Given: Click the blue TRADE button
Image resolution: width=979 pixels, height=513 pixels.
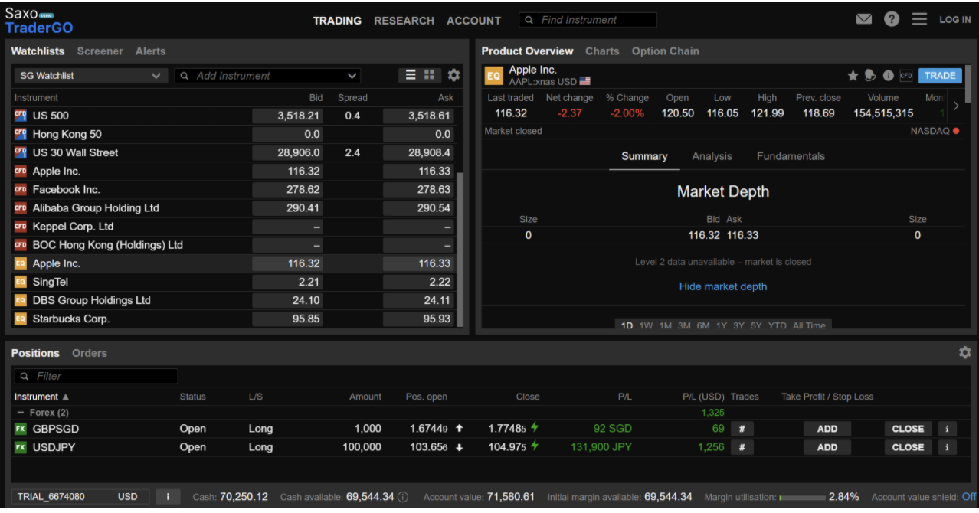Looking at the screenshot, I should (940, 76).
